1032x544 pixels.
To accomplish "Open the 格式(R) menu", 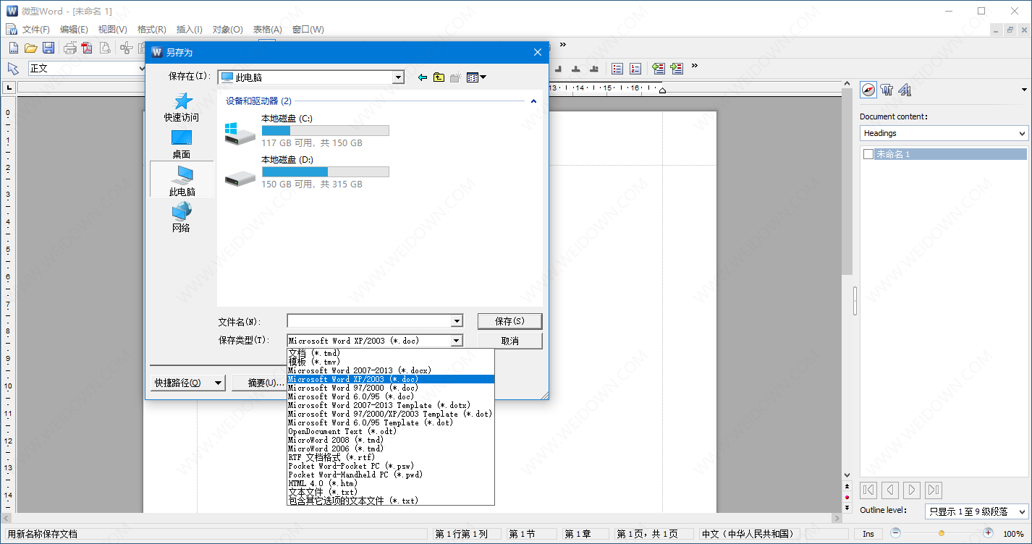I will point(151,30).
